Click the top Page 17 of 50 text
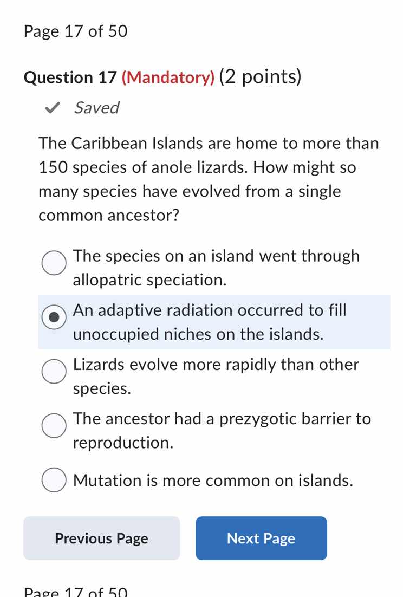This screenshot has height=597, width=403. pyautogui.click(x=75, y=31)
